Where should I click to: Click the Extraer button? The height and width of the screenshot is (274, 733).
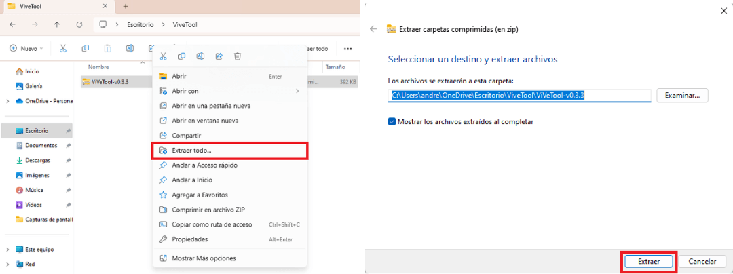(x=648, y=262)
